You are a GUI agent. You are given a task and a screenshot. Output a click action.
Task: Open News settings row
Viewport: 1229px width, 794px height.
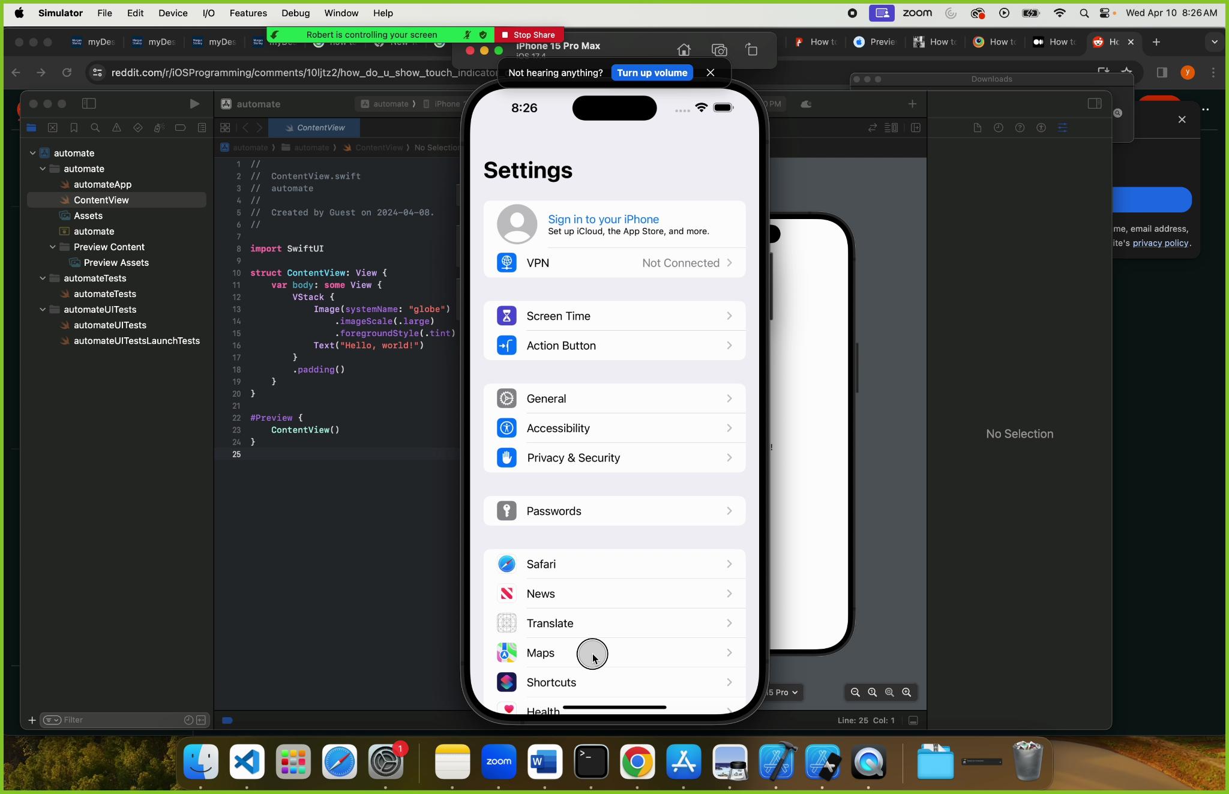point(614,594)
